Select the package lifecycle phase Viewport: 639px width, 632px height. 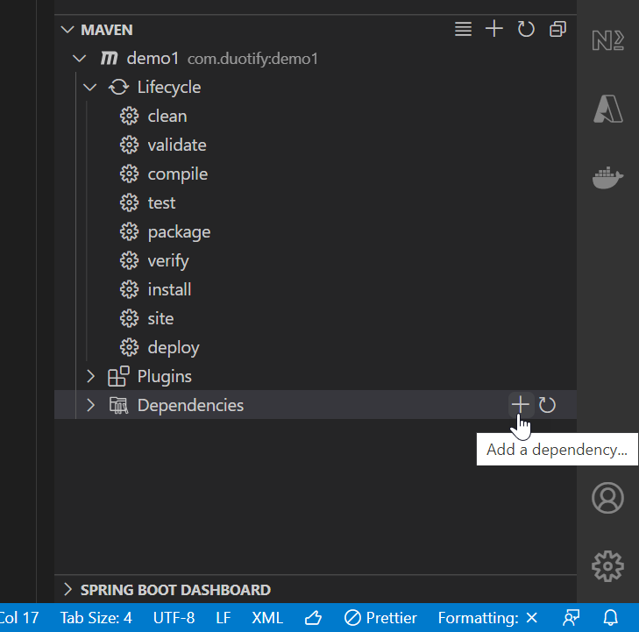179,232
